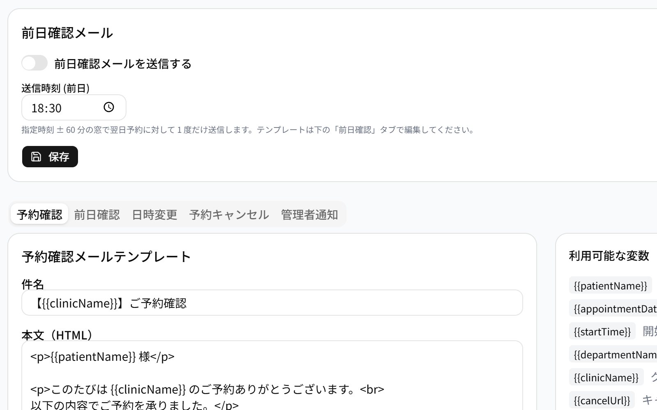657x410 pixels.
Task: Click the {{startTime}} variable chip
Action: [x=602, y=331]
